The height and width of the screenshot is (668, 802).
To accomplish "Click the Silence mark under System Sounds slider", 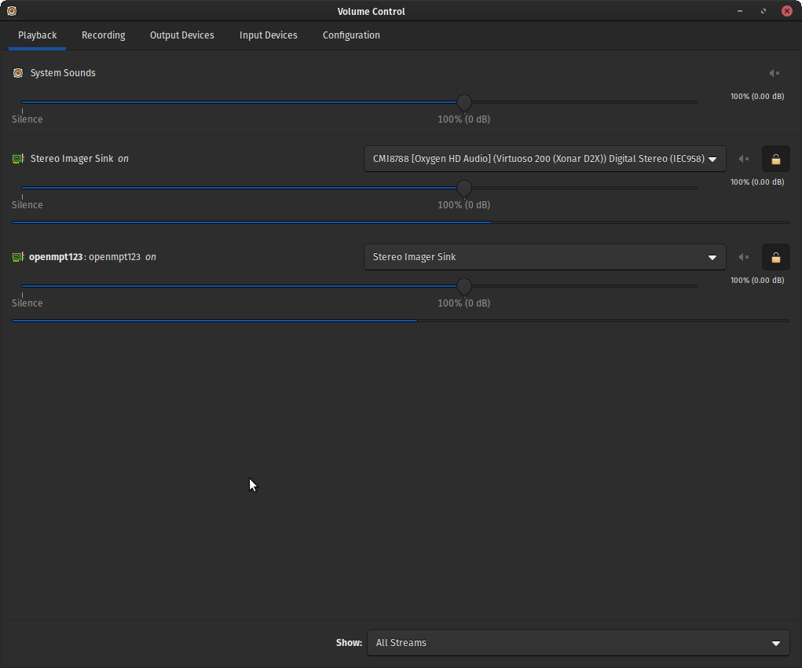I will 27,119.
